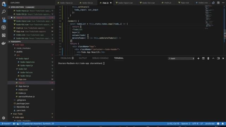Image resolution: width=226 pixels, height=127 pixels.
Task: Open the Manage gear in activity bar
Action: pyautogui.click(x=4, y=118)
